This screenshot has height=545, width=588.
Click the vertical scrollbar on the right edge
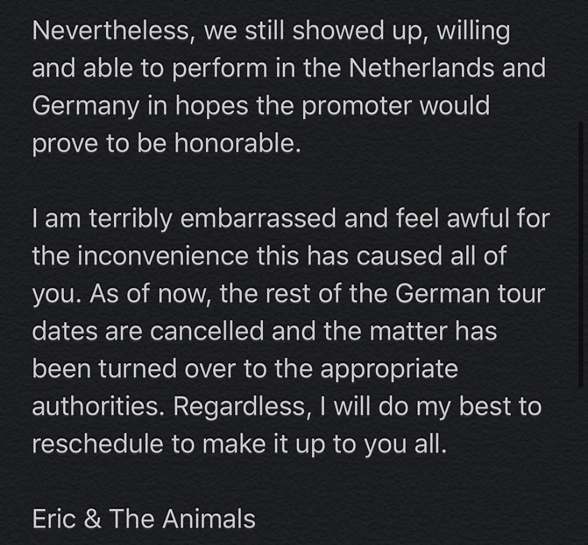581,254
